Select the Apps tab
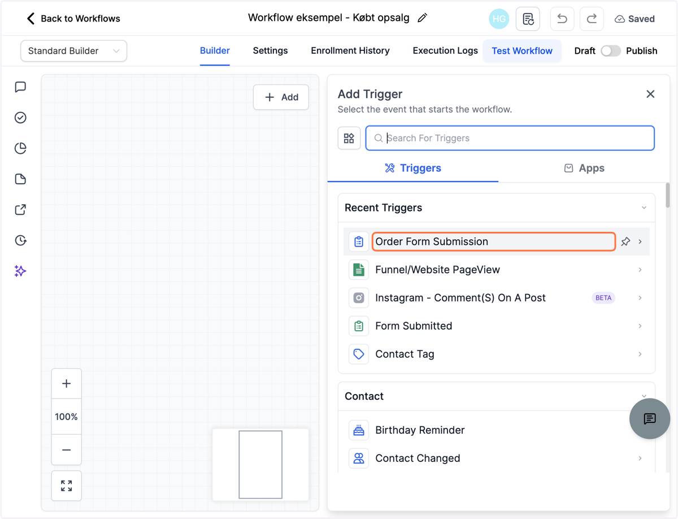Screen dimensions: 678x519 pyautogui.click(x=584, y=168)
